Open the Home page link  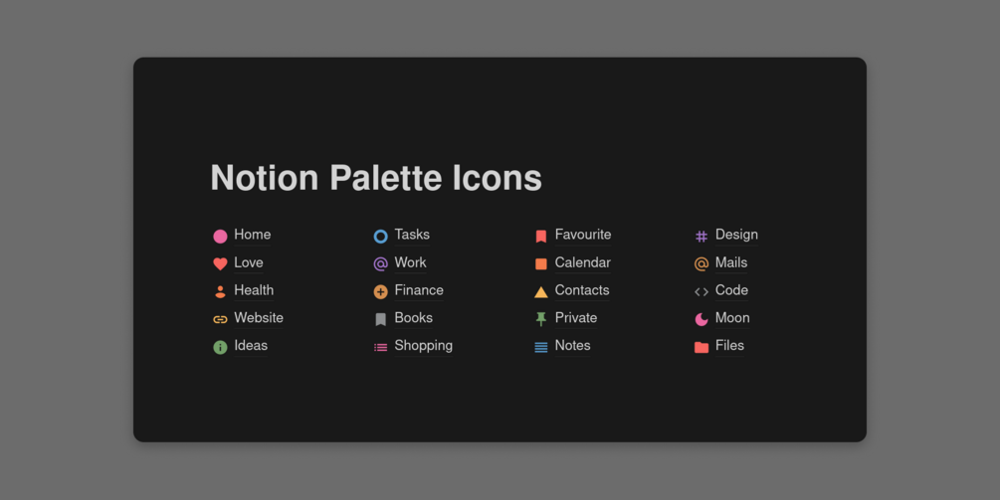[252, 235]
